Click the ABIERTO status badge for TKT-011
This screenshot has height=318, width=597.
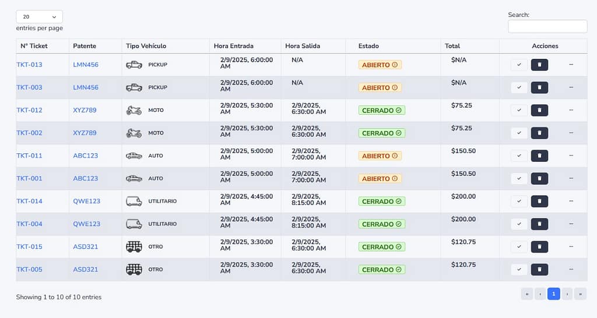coord(380,156)
